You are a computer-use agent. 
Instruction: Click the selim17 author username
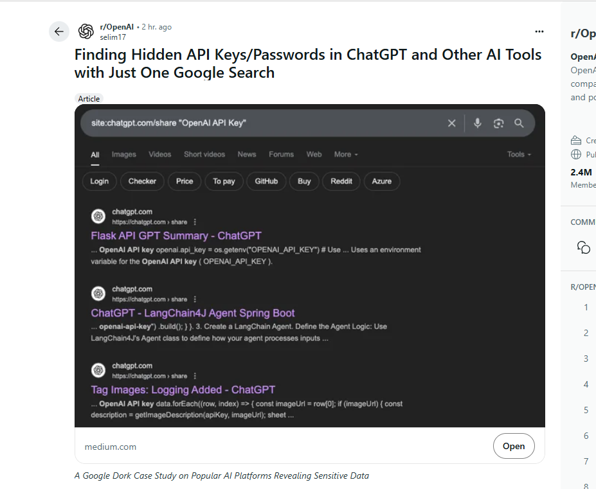113,37
